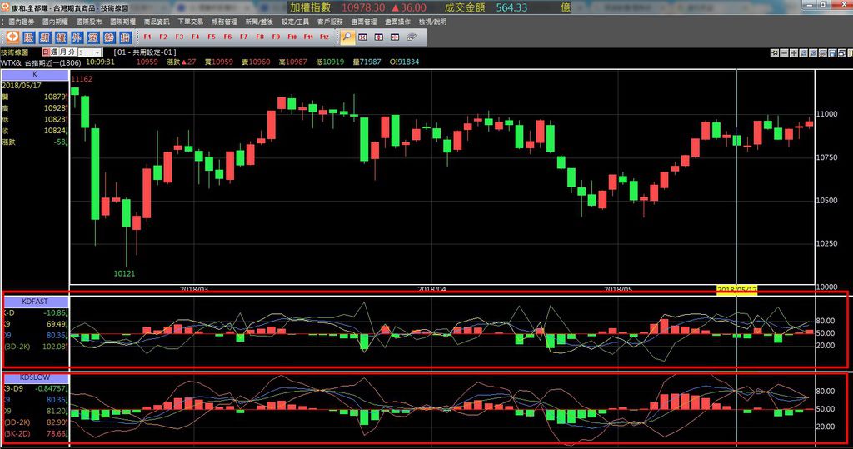This screenshot has width=853, height=449.
Task: Select the 外 (foreign) blue toolbar button
Action: pyautogui.click(x=77, y=37)
